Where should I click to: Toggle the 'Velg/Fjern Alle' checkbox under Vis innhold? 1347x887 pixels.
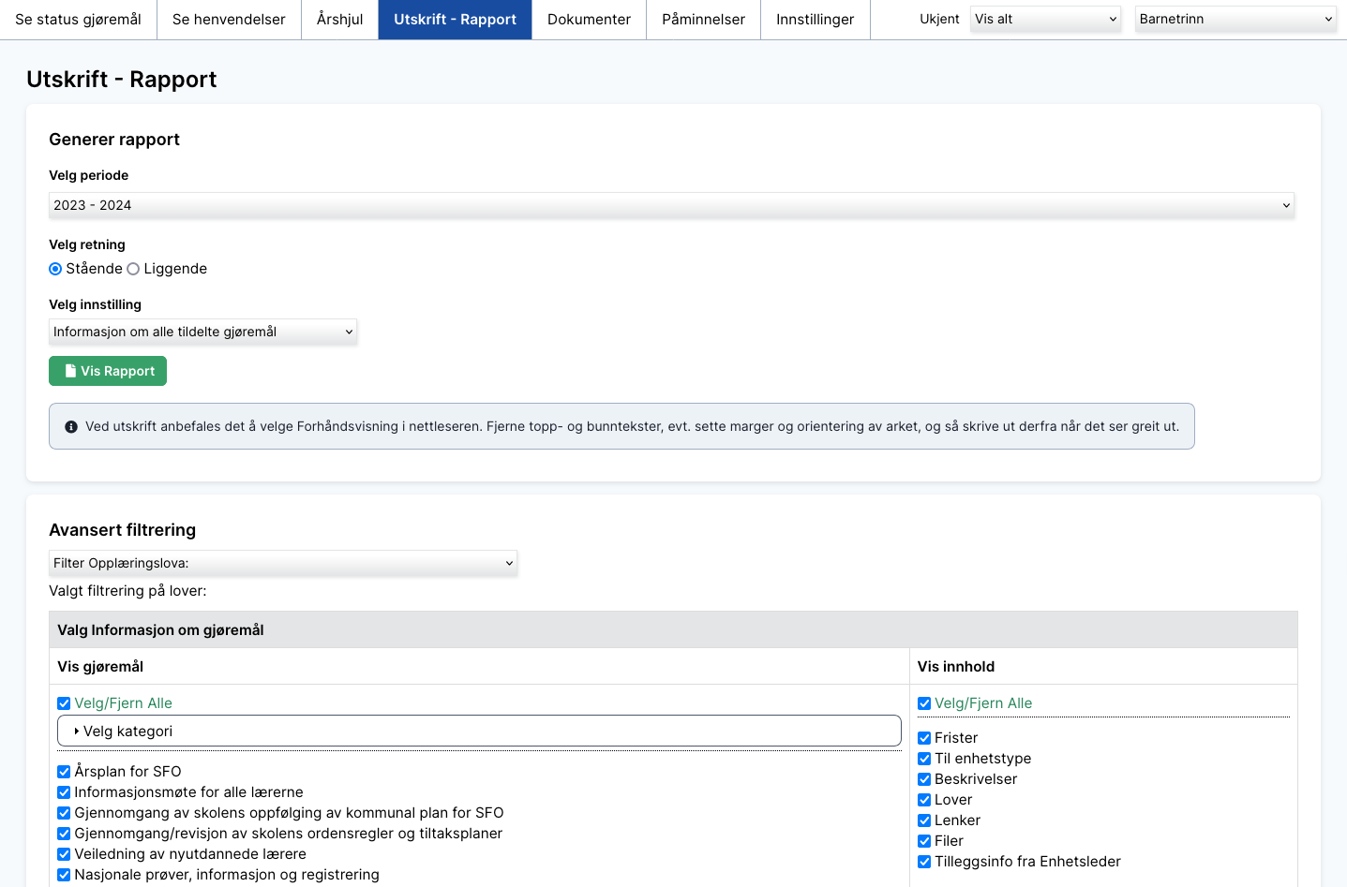924,703
